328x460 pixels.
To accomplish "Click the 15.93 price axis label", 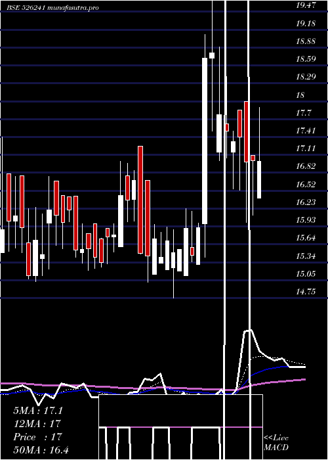I will click(306, 220).
